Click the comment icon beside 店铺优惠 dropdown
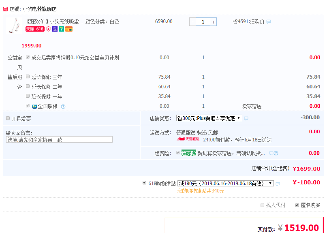Viewport: 329px width, 233px height. [x=246, y=118]
